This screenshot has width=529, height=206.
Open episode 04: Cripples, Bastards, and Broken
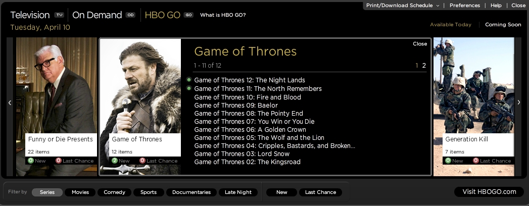click(275, 145)
